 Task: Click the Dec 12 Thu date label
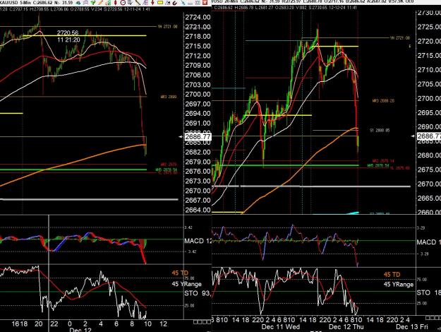(346, 327)
